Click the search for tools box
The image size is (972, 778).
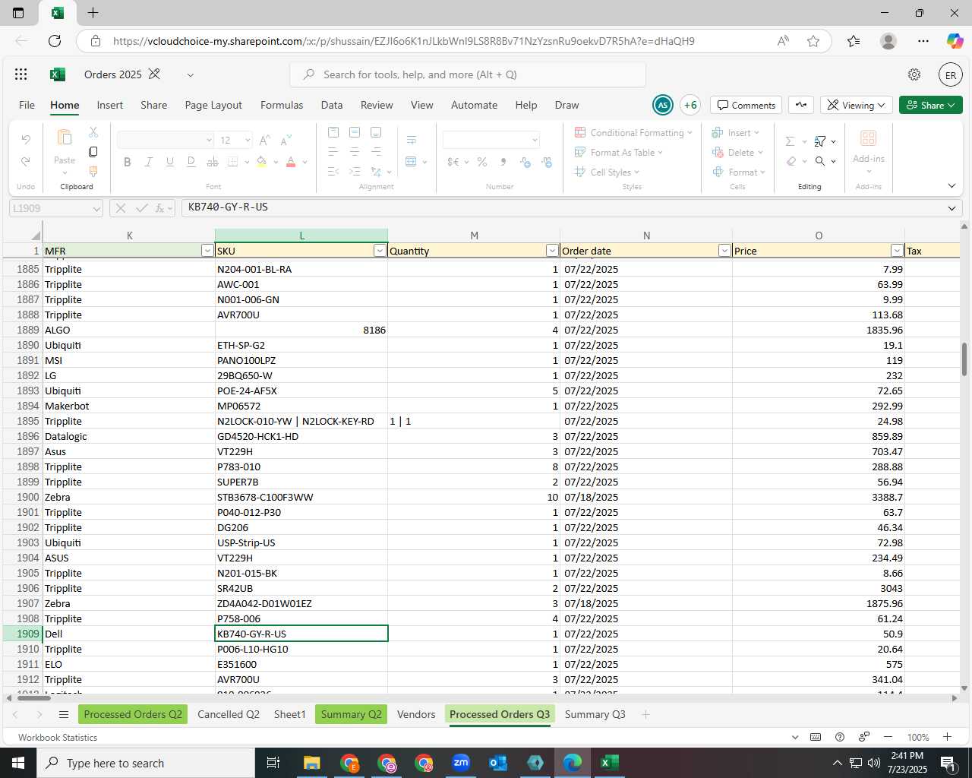click(x=468, y=74)
